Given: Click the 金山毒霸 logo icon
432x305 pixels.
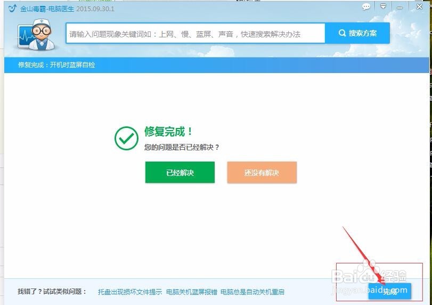Looking at the screenshot, I should (12, 9).
